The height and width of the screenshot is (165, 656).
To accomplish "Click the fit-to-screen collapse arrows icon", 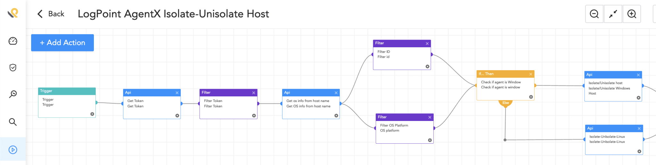I will (x=613, y=14).
